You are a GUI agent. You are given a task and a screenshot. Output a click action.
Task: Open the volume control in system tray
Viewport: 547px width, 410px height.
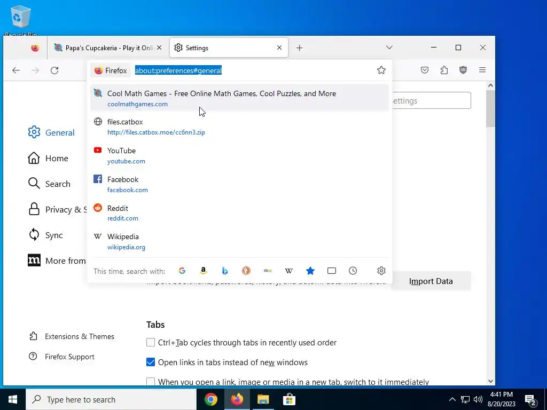click(x=478, y=399)
